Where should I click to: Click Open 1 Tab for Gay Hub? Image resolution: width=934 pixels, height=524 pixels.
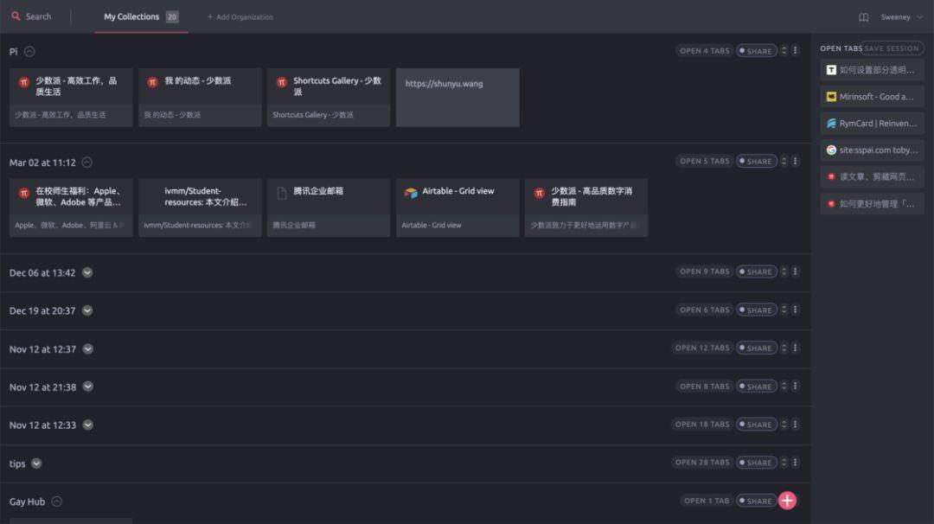706,501
